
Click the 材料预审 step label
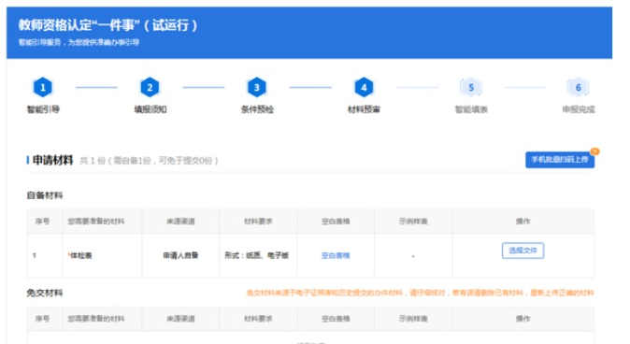tap(364, 109)
